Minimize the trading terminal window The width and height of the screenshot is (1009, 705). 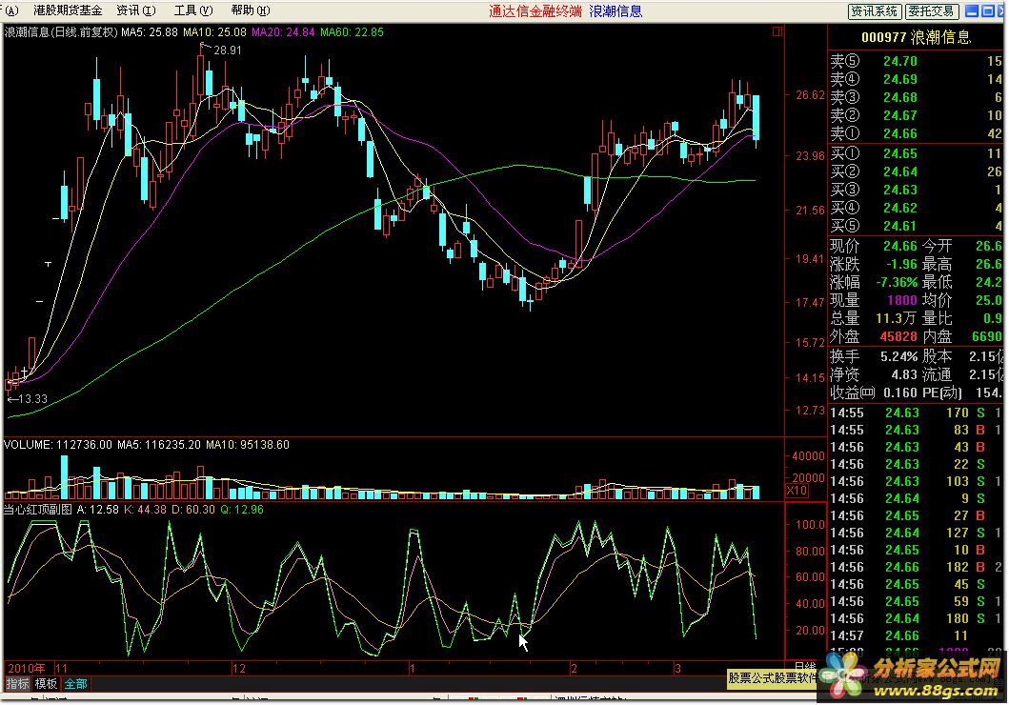pos(972,10)
